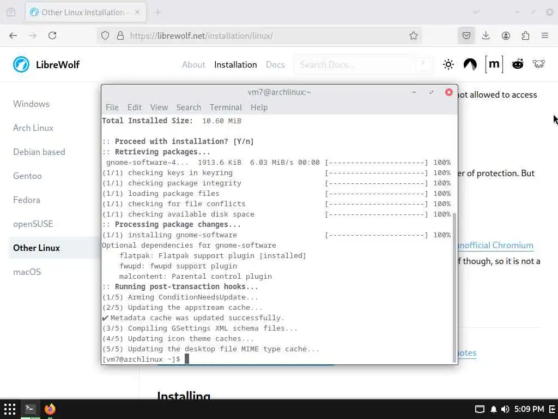Open the unofficial Chromium link

[496, 245]
